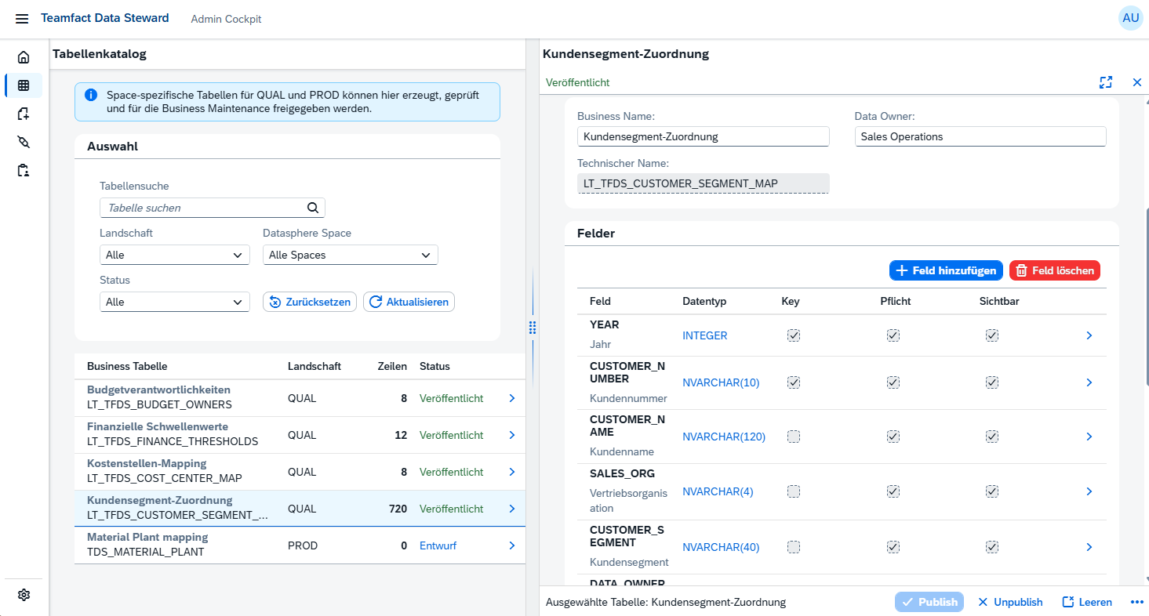Open the connections sidebar icon
This screenshot has height=616, width=1149.
(x=24, y=142)
